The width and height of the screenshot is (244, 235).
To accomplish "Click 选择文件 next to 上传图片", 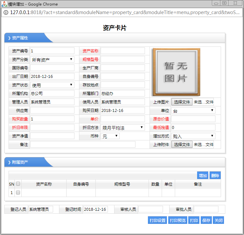I will coord(182,102).
